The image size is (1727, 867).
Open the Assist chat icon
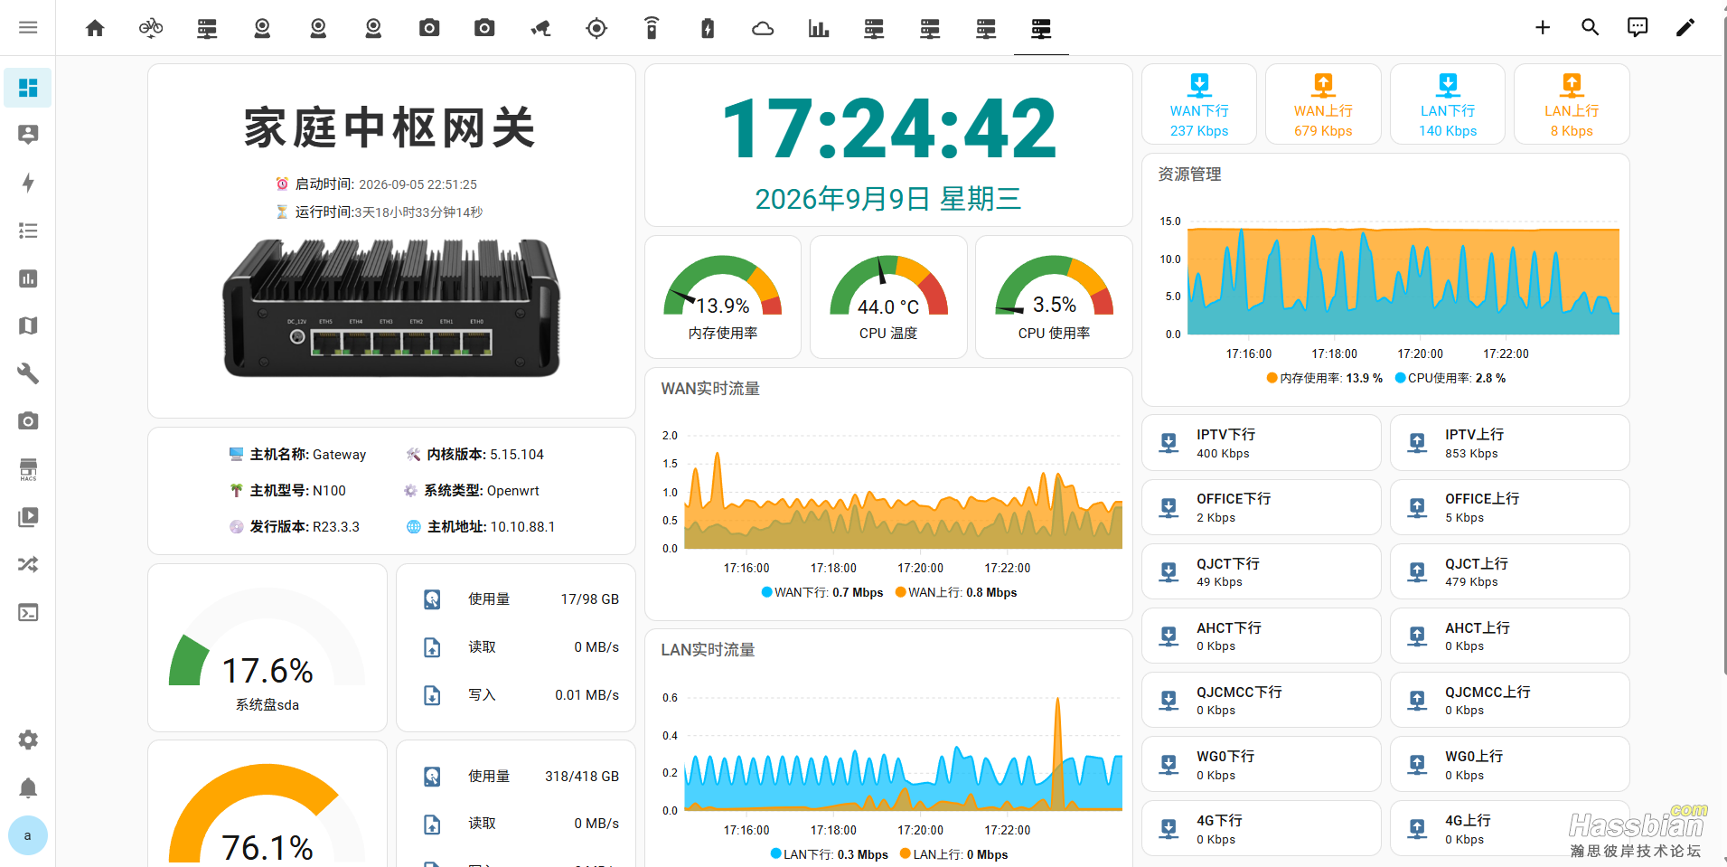click(x=1637, y=27)
